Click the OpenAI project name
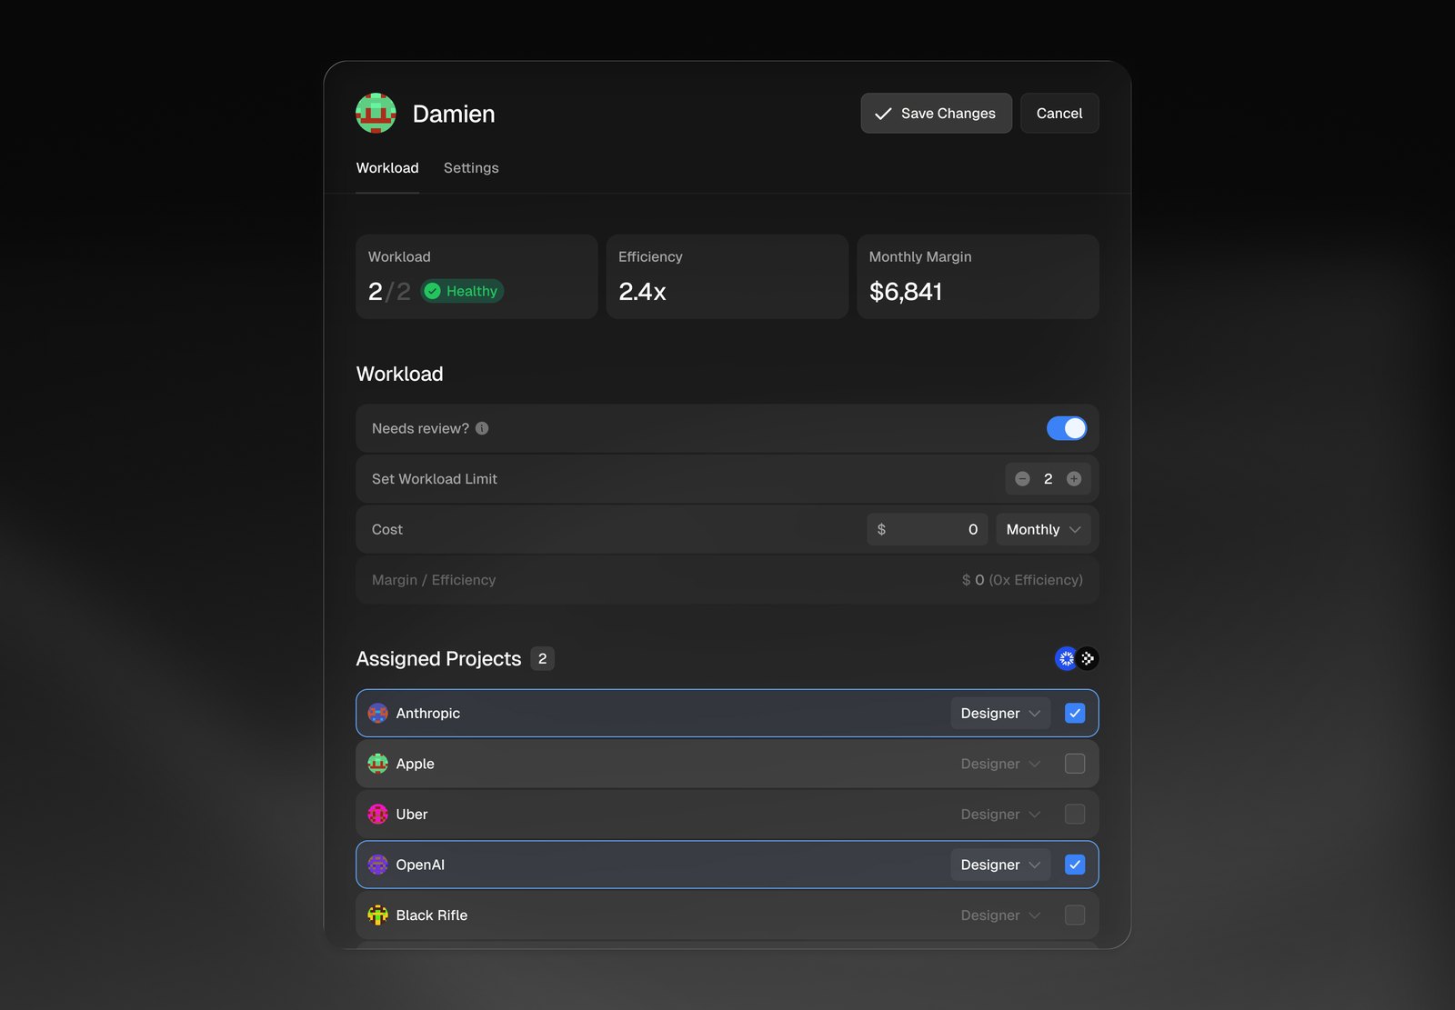Image resolution: width=1455 pixels, height=1010 pixels. pos(420,865)
